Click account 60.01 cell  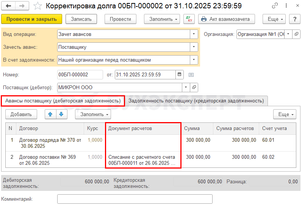(277, 143)
